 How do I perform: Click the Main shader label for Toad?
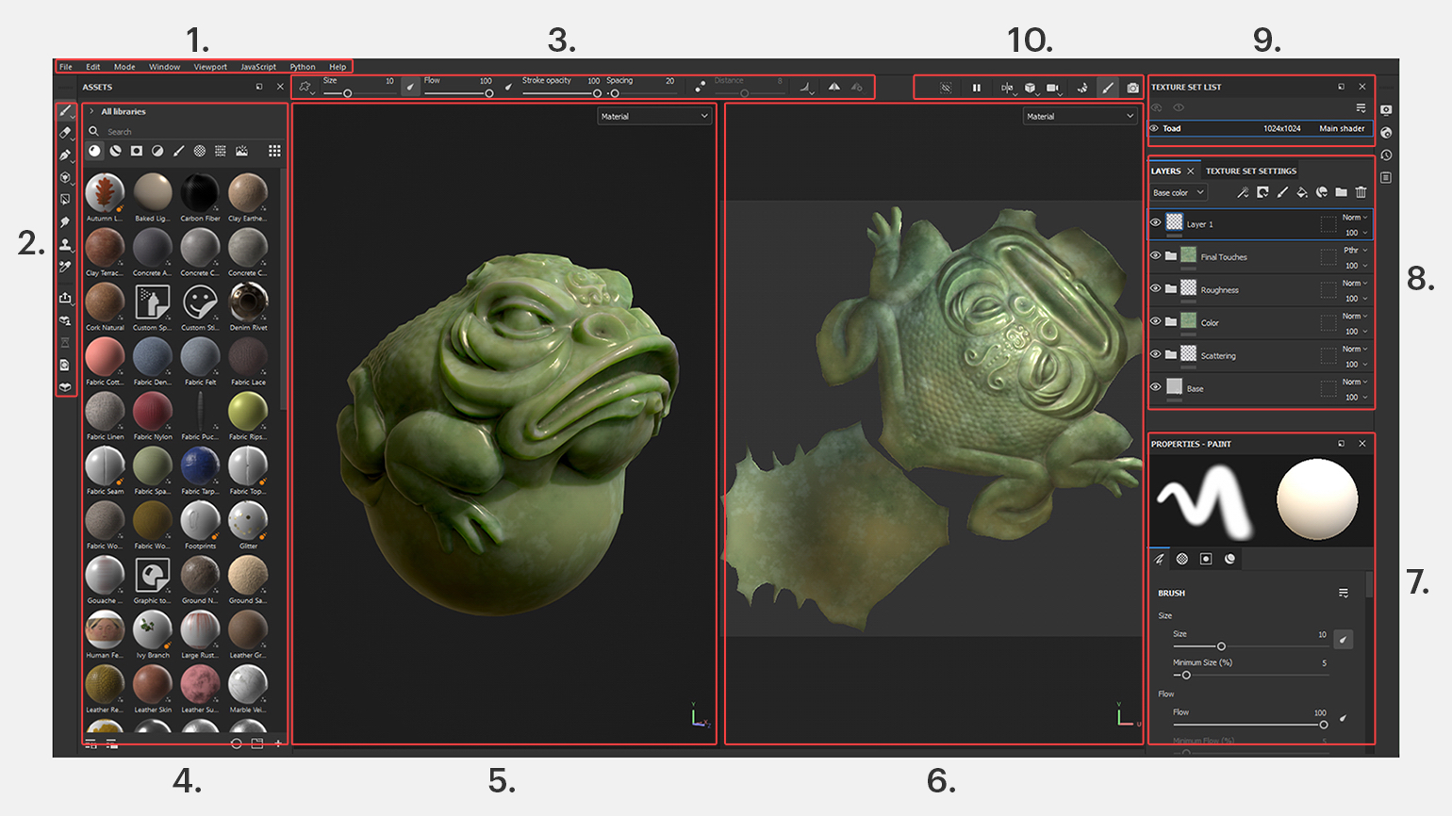1341,128
